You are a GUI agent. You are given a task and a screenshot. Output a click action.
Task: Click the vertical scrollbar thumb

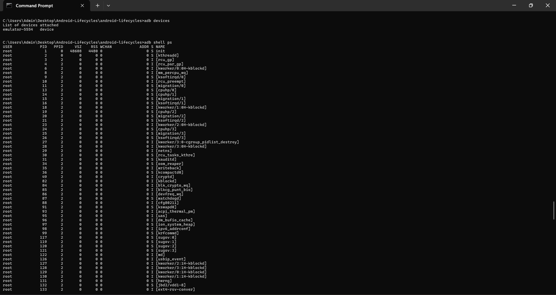(x=554, y=210)
